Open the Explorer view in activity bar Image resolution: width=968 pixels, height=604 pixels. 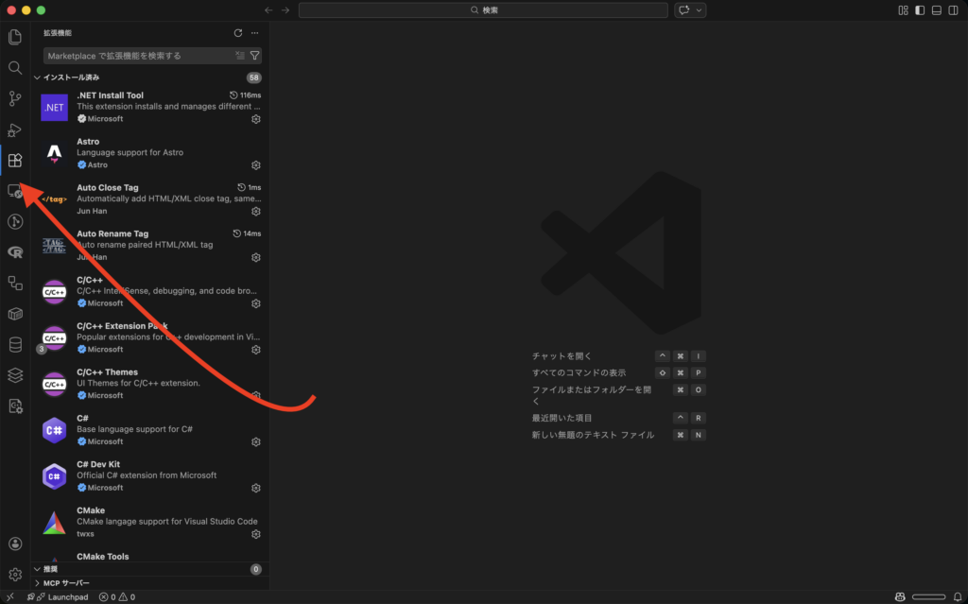click(14, 37)
